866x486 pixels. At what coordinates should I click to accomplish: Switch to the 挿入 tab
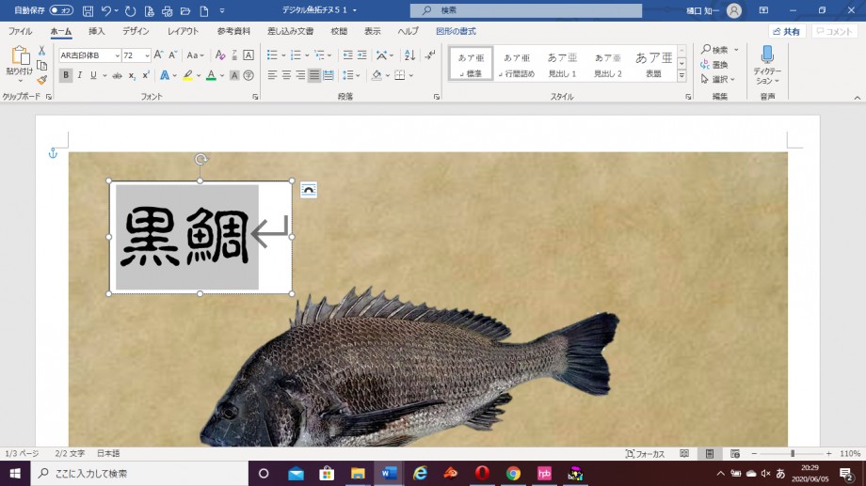97,31
